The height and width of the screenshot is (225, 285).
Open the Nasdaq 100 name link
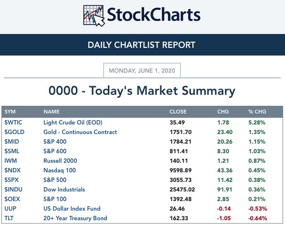tap(60, 170)
